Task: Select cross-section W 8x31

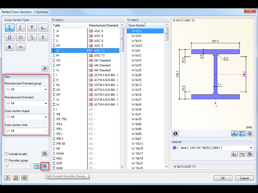Action: click(145, 114)
